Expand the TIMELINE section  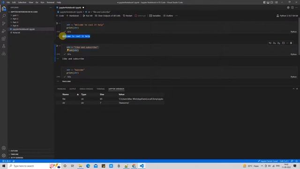point(30,154)
